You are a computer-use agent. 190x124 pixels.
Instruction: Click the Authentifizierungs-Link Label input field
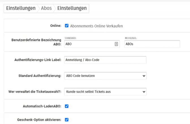click(105, 60)
